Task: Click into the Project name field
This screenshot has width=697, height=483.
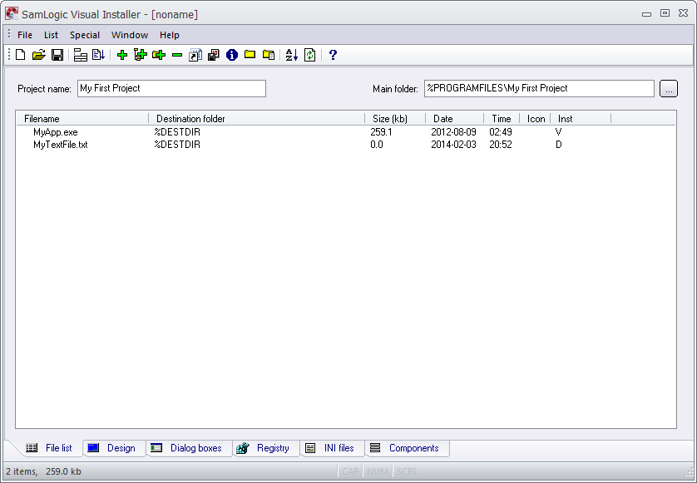Action: (x=171, y=88)
